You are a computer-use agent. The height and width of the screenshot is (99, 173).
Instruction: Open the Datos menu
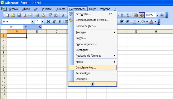93,9
